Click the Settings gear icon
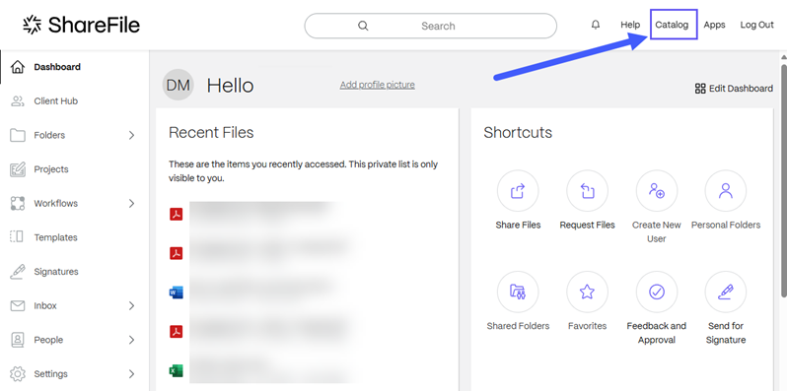Screen dimensions: 788x391 (18, 374)
